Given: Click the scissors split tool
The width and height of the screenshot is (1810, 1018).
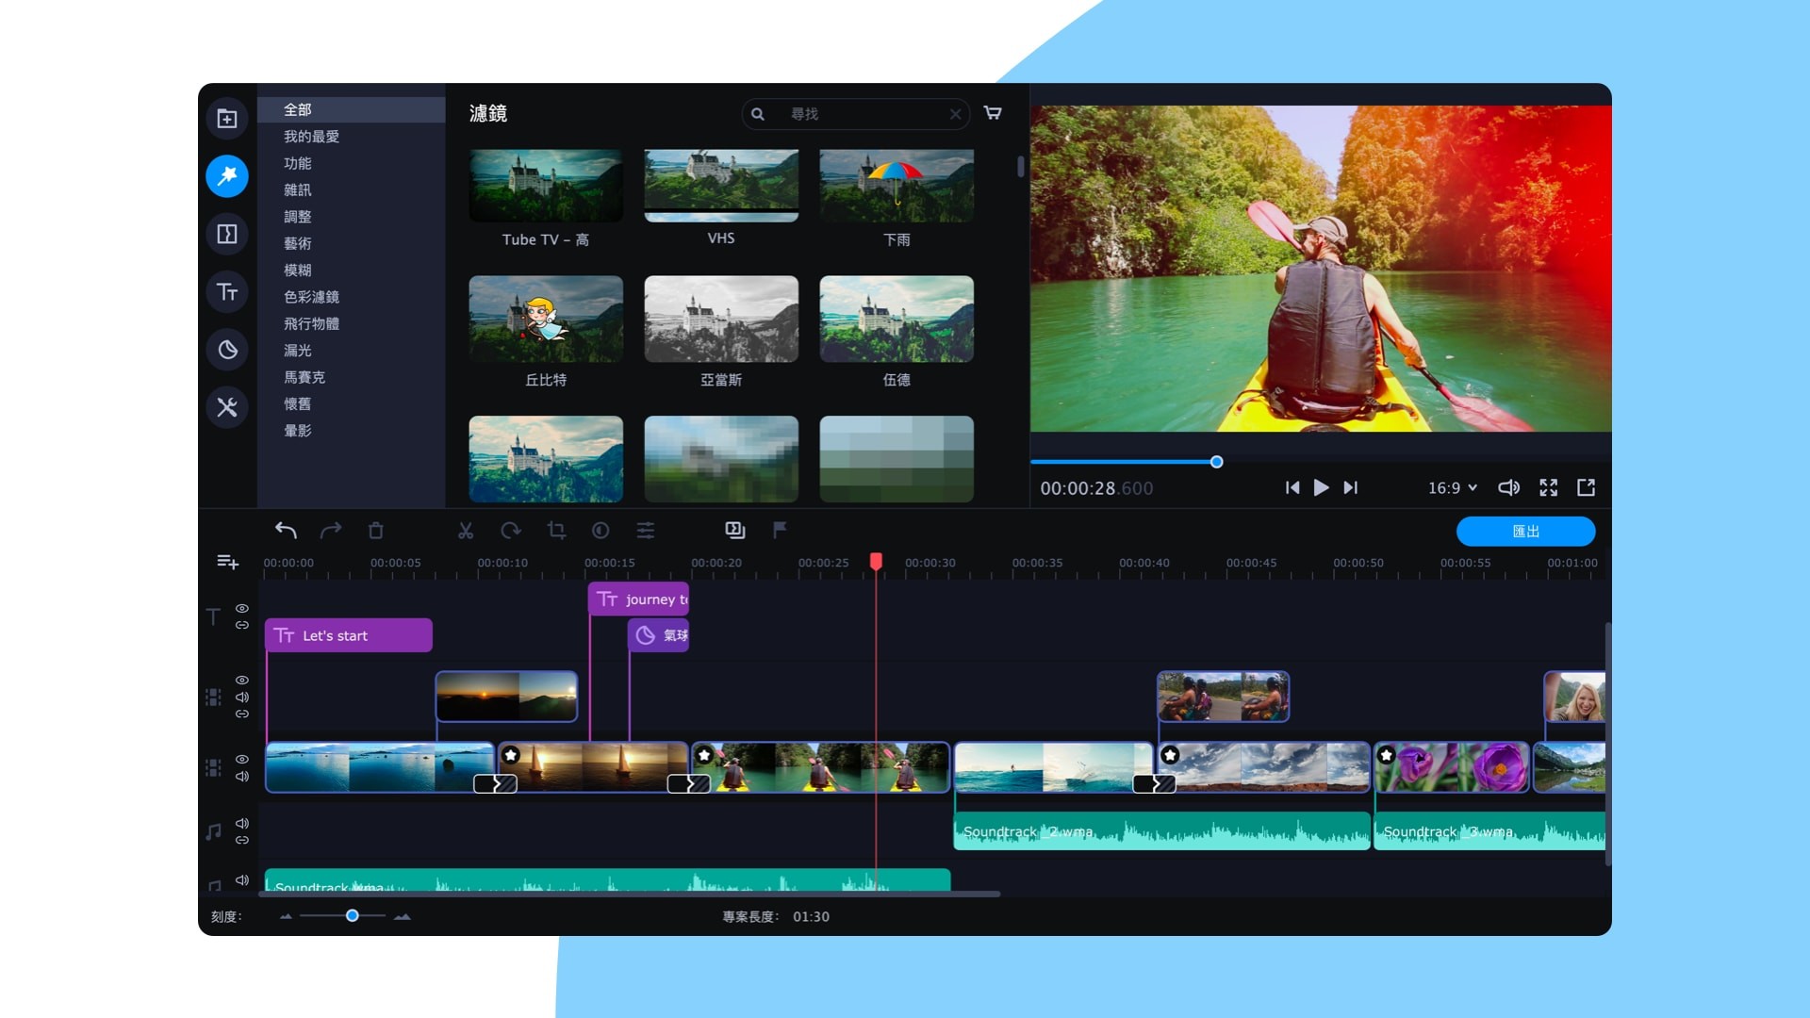Looking at the screenshot, I should 466,531.
